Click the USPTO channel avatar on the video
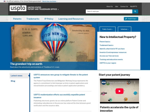This screenshot has width=150, height=112. pyautogui.click(x=103, y=82)
